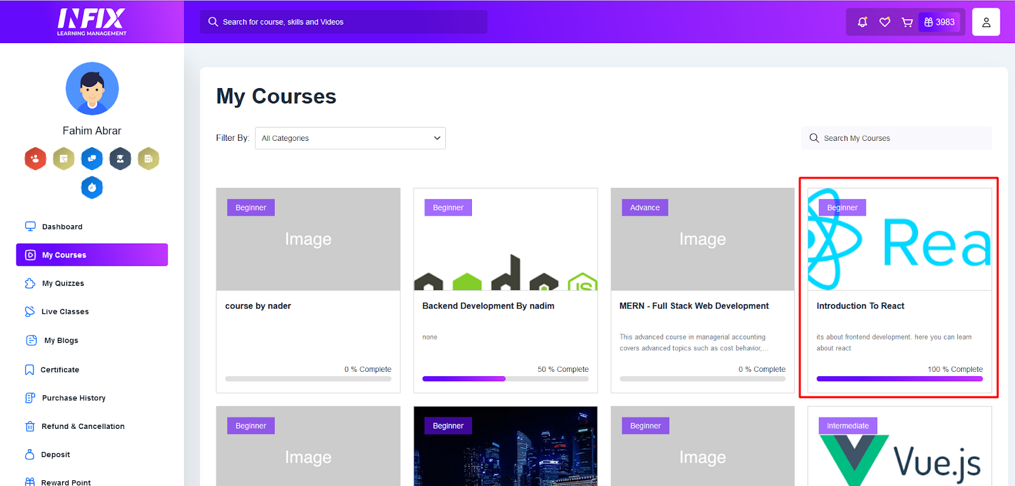Open Refund & Cancellation page
The height and width of the screenshot is (486, 1015).
click(83, 426)
